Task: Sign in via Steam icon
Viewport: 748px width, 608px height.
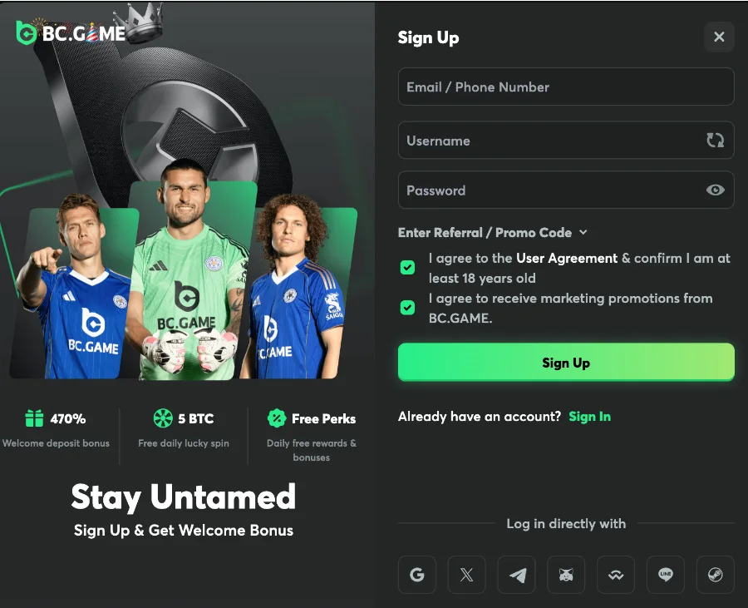Action: pos(715,575)
